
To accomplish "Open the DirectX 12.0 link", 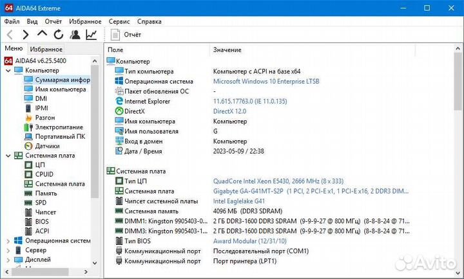I will 229,111.
